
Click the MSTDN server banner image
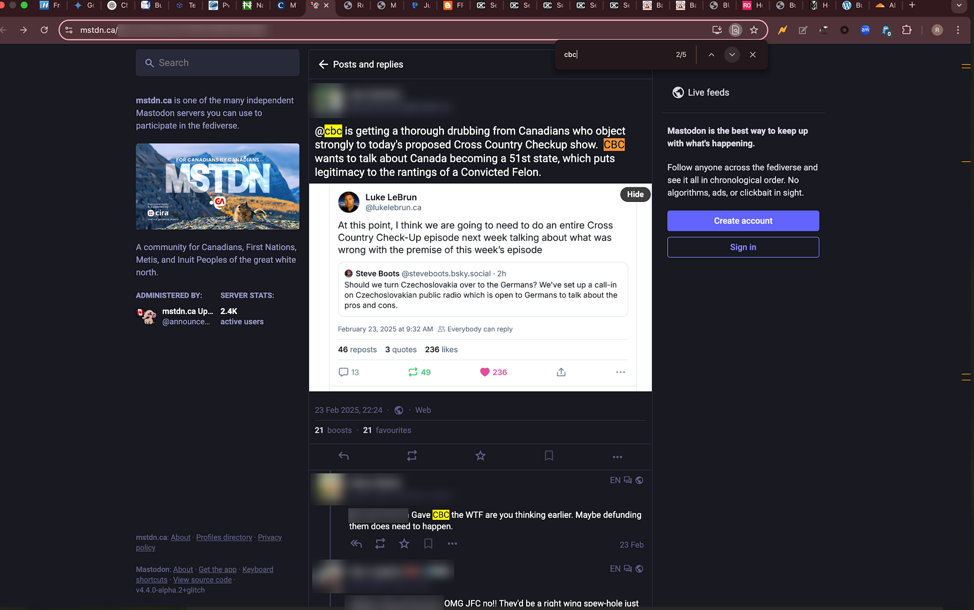218,186
